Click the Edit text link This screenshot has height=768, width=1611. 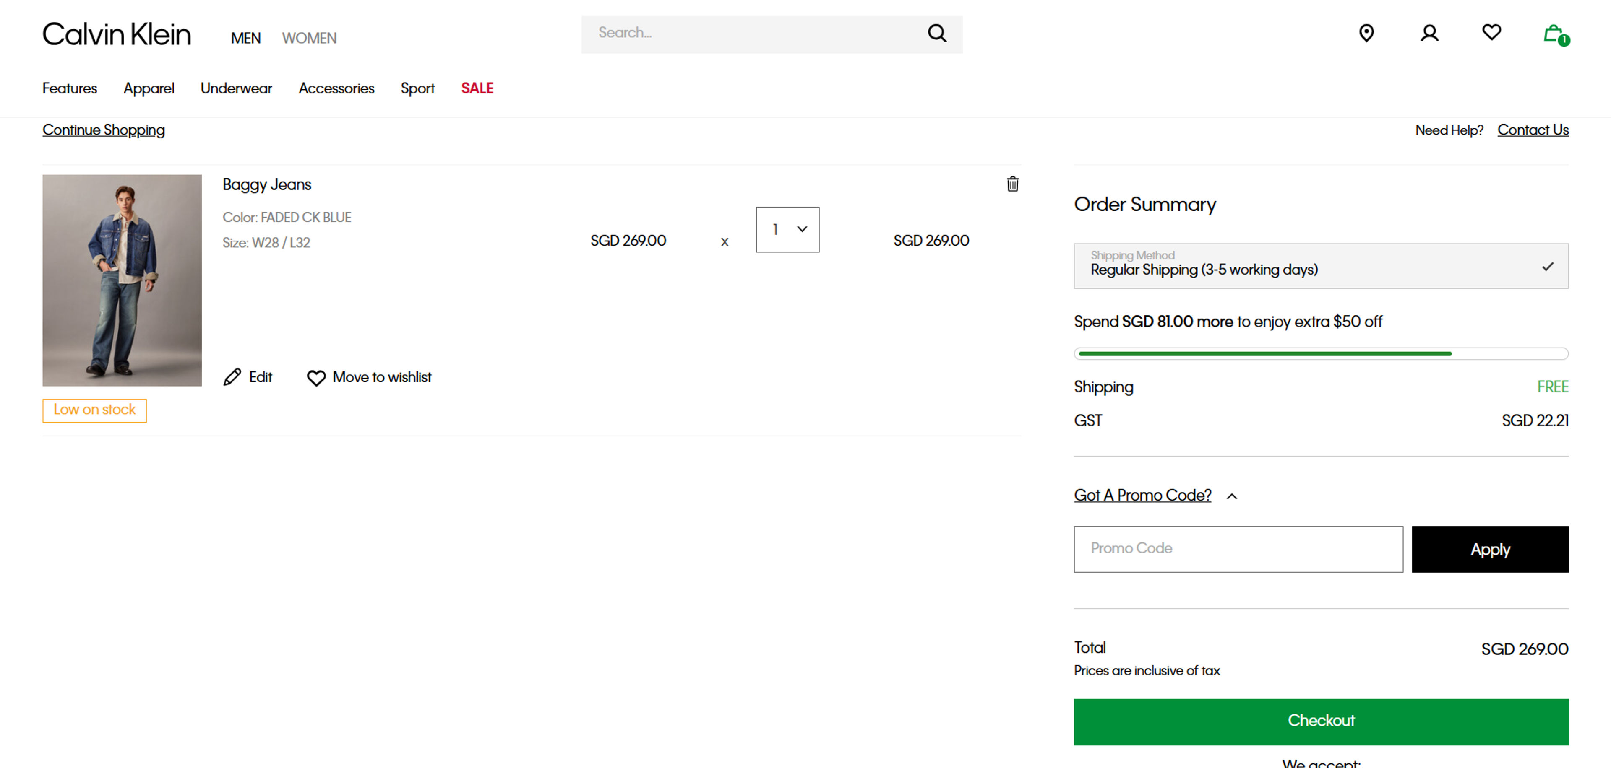coord(261,377)
